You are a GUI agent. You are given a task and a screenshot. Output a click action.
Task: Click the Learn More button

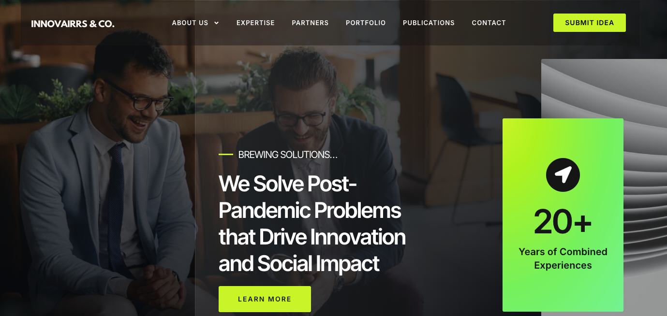coord(265,299)
